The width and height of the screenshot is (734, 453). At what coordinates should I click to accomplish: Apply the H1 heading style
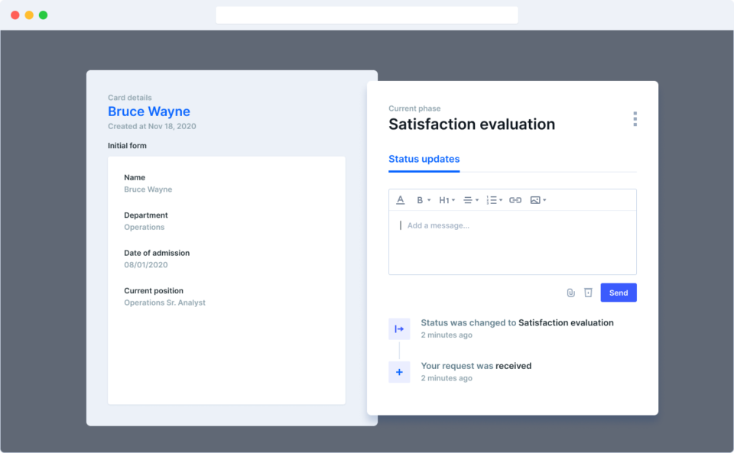[444, 199]
